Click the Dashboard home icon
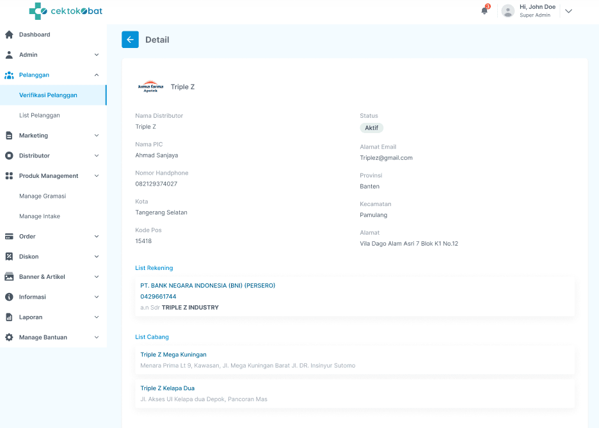This screenshot has width=599, height=428. click(9, 35)
